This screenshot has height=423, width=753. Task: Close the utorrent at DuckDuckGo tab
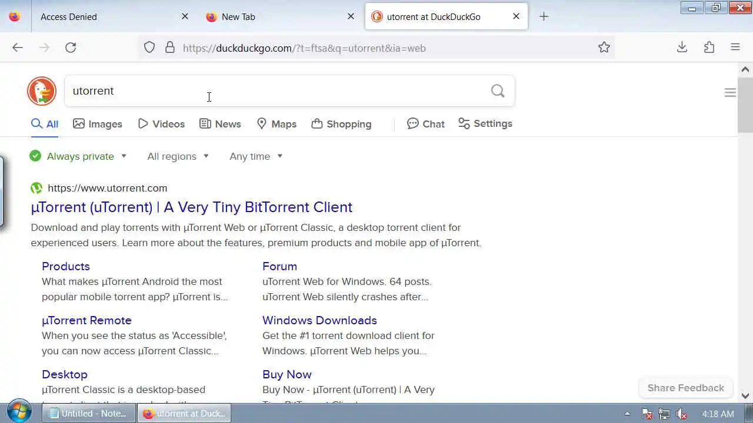(x=516, y=16)
